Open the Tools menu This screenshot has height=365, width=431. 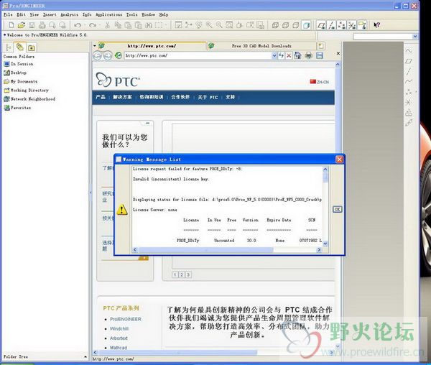pos(131,14)
